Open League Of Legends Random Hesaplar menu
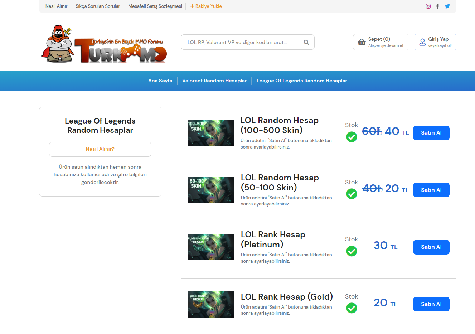The width and height of the screenshot is (475, 334). pyautogui.click(x=302, y=81)
